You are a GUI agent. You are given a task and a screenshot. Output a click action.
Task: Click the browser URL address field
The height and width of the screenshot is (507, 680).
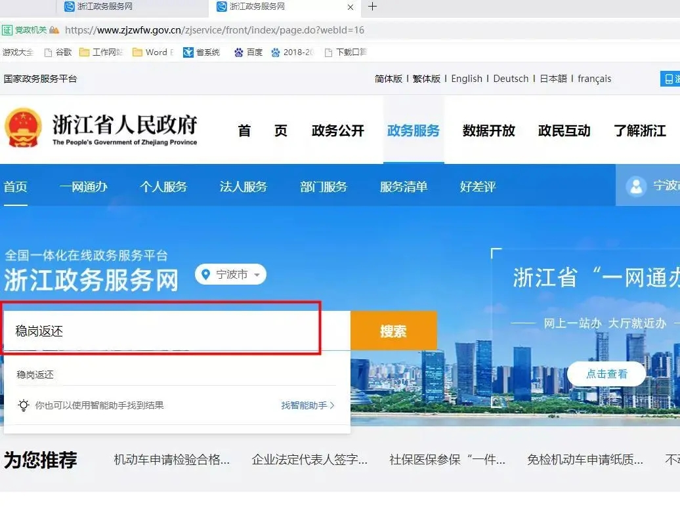click(x=215, y=30)
